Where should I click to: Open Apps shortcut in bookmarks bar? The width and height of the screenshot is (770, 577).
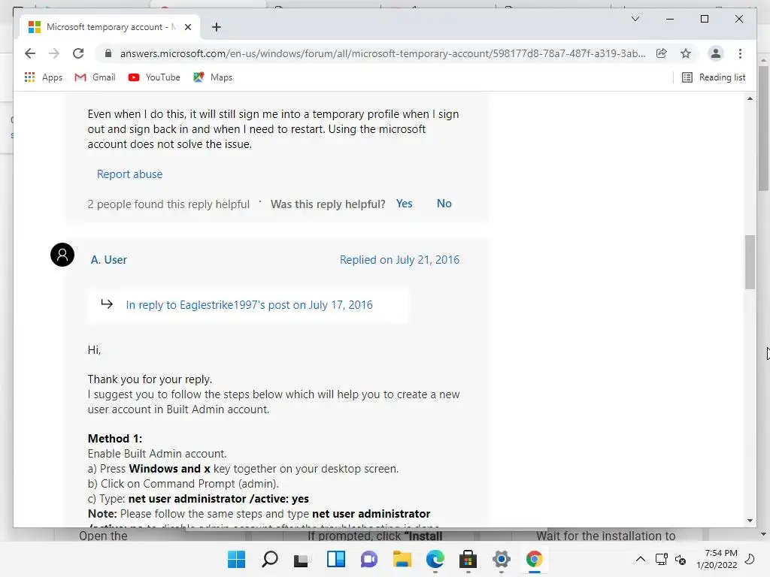point(43,77)
